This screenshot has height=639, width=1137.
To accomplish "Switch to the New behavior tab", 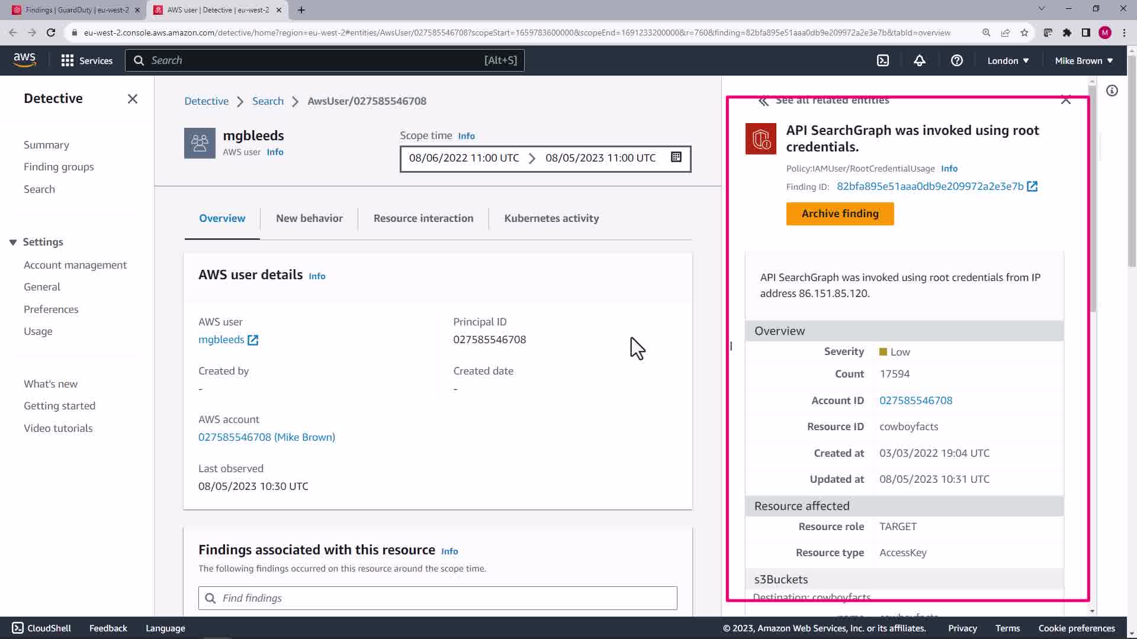I will [x=309, y=218].
